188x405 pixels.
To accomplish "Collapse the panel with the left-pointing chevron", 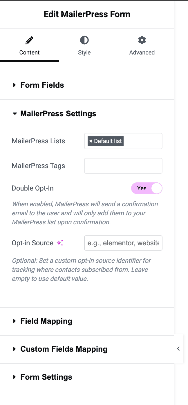I will 178,348.
